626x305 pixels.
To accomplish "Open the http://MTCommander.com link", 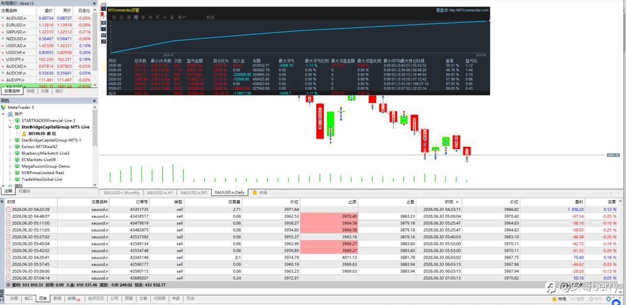I will 469,10.
